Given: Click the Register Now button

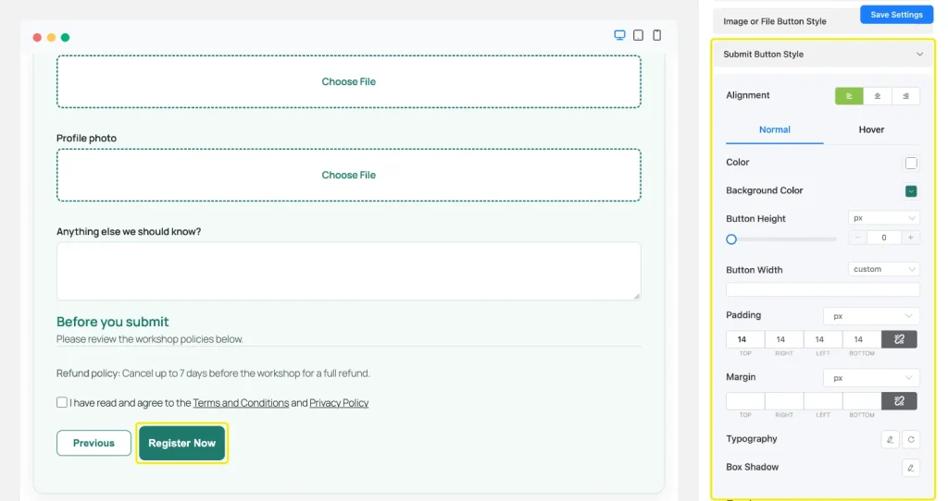Looking at the screenshot, I should (x=182, y=443).
